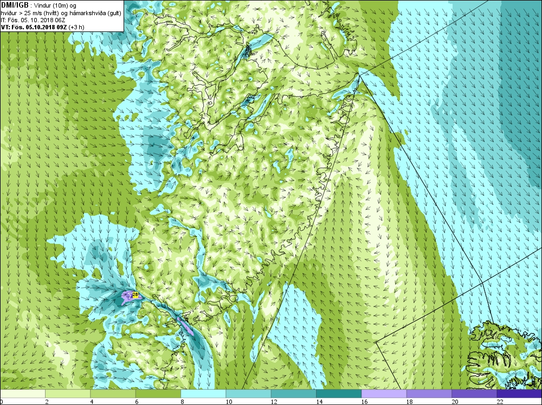The height and width of the screenshot is (405, 542).
Task: Click the legend scale label "16"
Action: 365,402
